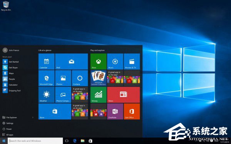Click the Life at a glance group title
The image size is (231, 144).
click(x=45, y=50)
